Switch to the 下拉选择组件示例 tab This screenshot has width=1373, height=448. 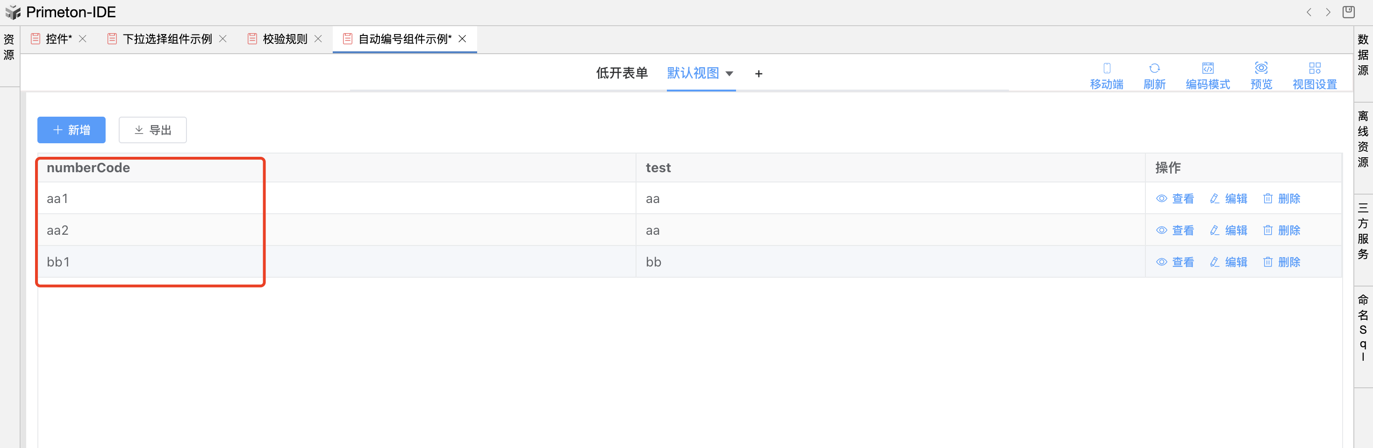click(x=167, y=39)
